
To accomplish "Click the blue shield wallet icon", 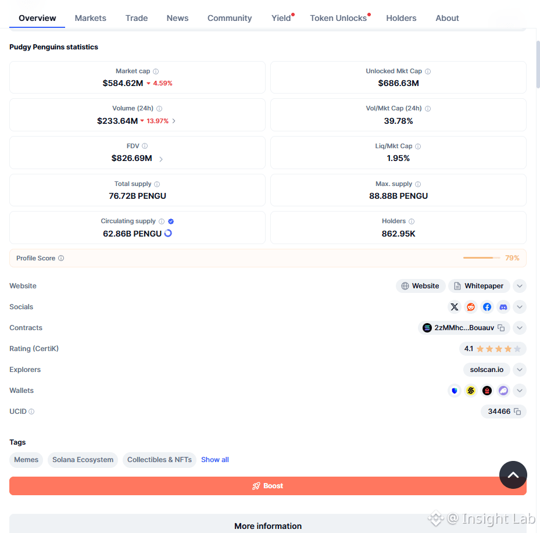I will tap(455, 391).
